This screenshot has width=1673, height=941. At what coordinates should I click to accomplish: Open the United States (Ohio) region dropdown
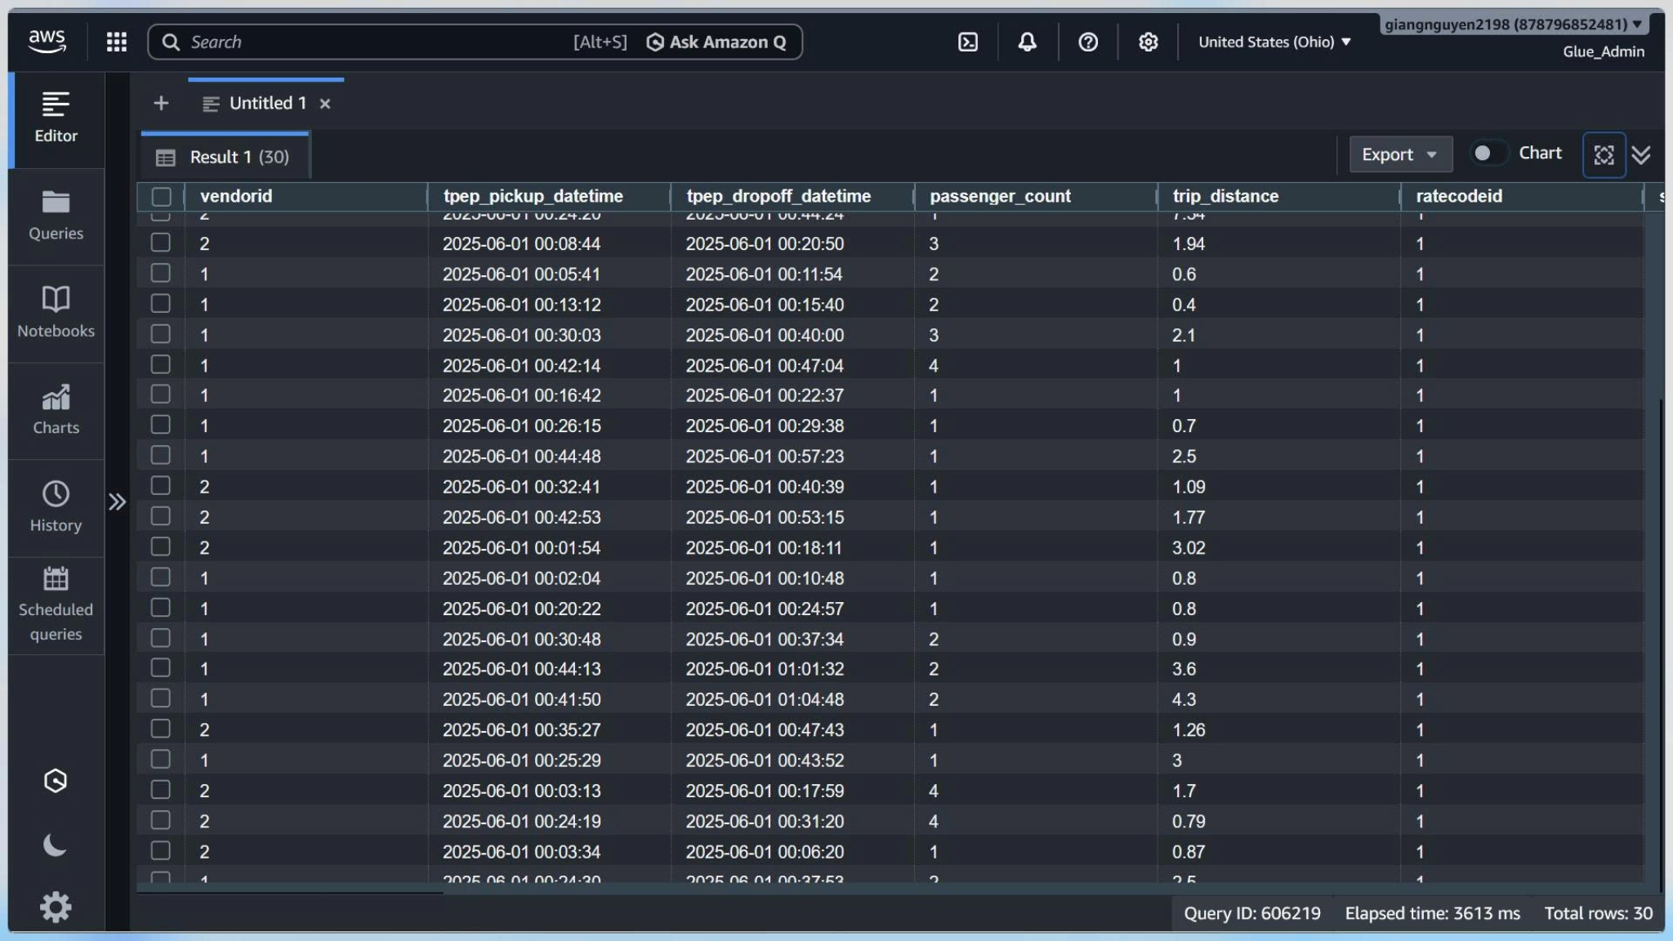1274,42
